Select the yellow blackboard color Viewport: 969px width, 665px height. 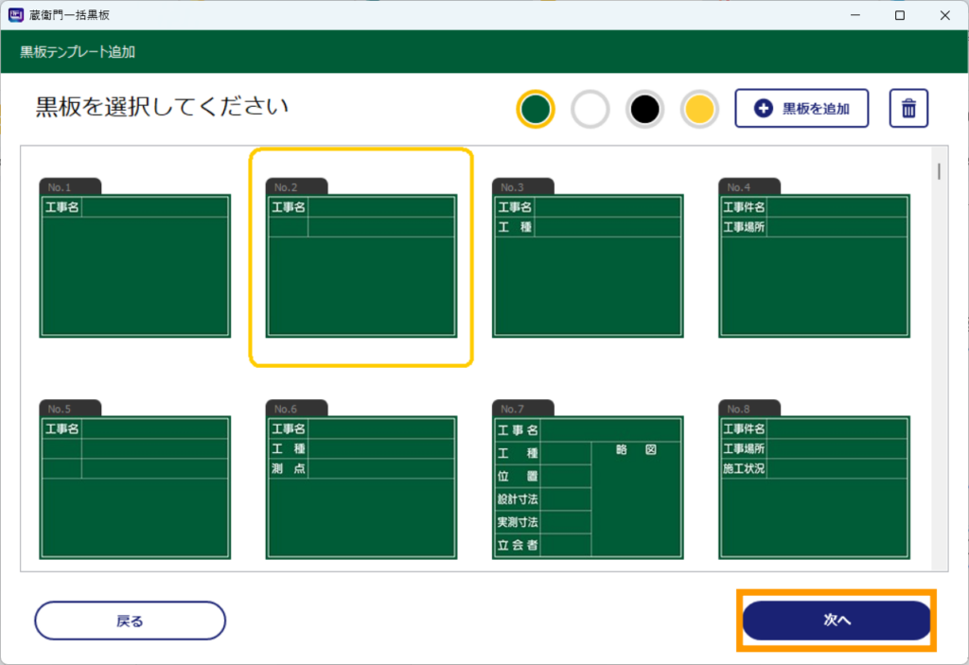(699, 109)
